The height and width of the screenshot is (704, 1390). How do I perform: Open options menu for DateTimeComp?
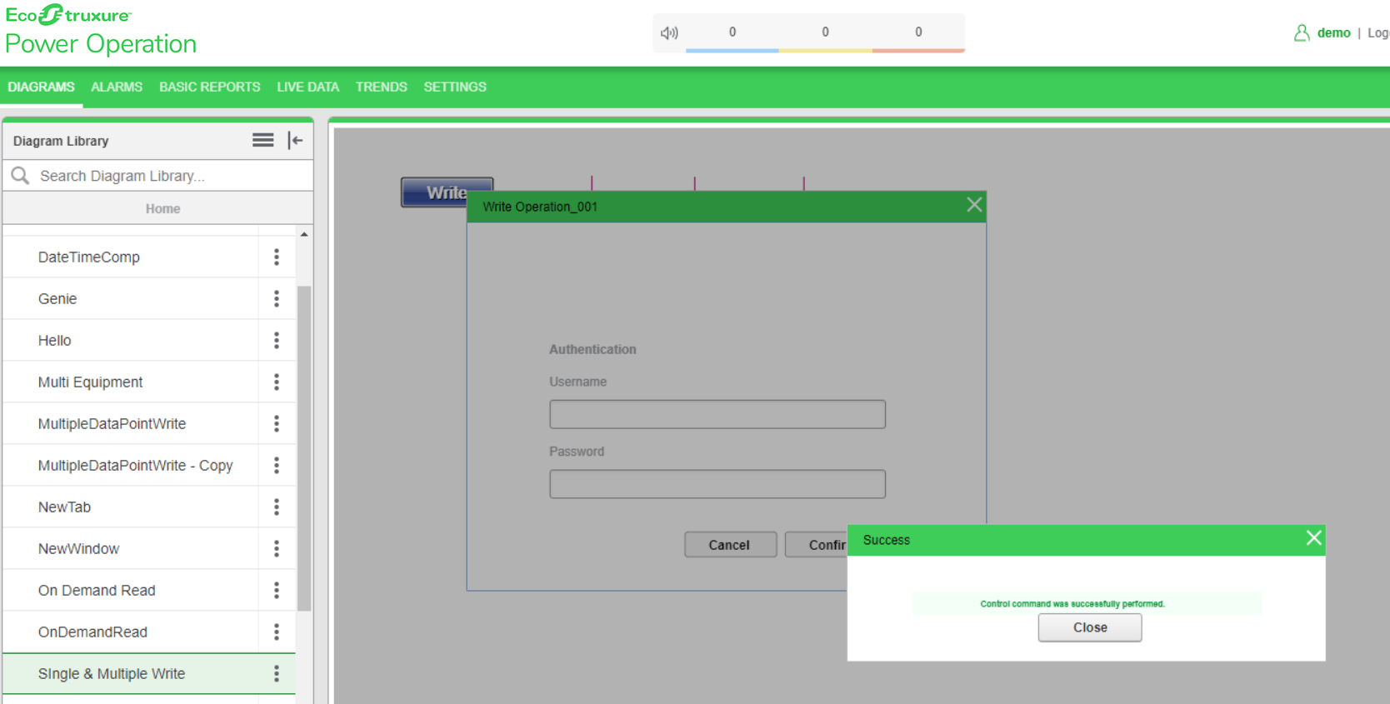point(277,257)
